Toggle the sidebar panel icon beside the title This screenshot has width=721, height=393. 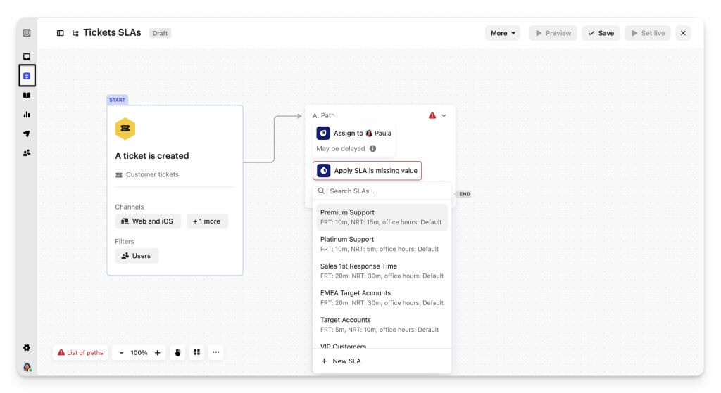pyautogui.click(x=61, y=33)
